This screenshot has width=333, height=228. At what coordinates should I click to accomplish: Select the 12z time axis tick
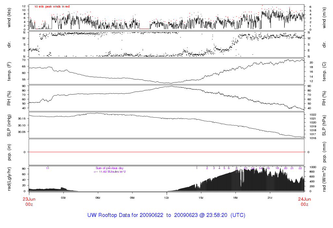pos(166,198)
